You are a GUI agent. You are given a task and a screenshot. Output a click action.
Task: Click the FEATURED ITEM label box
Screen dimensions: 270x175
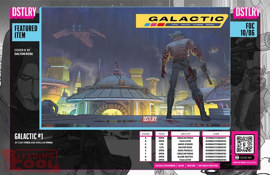coord(26,32)
